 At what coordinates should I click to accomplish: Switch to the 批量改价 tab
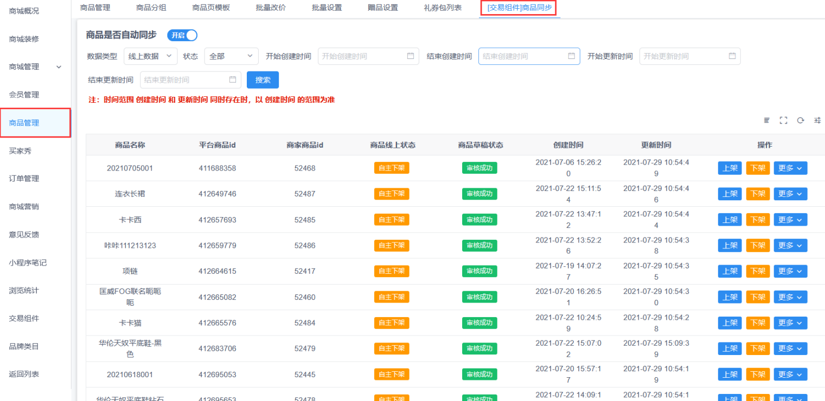tap(271, 8)
